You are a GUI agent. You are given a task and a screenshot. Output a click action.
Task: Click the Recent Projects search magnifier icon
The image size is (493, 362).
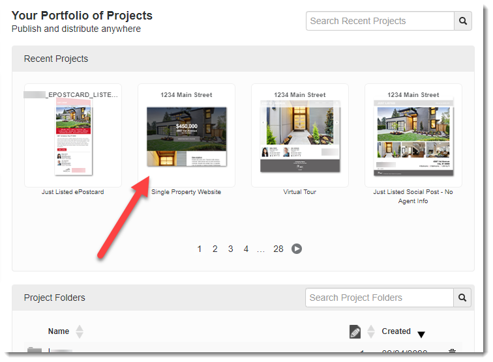(x=463, y=21)
